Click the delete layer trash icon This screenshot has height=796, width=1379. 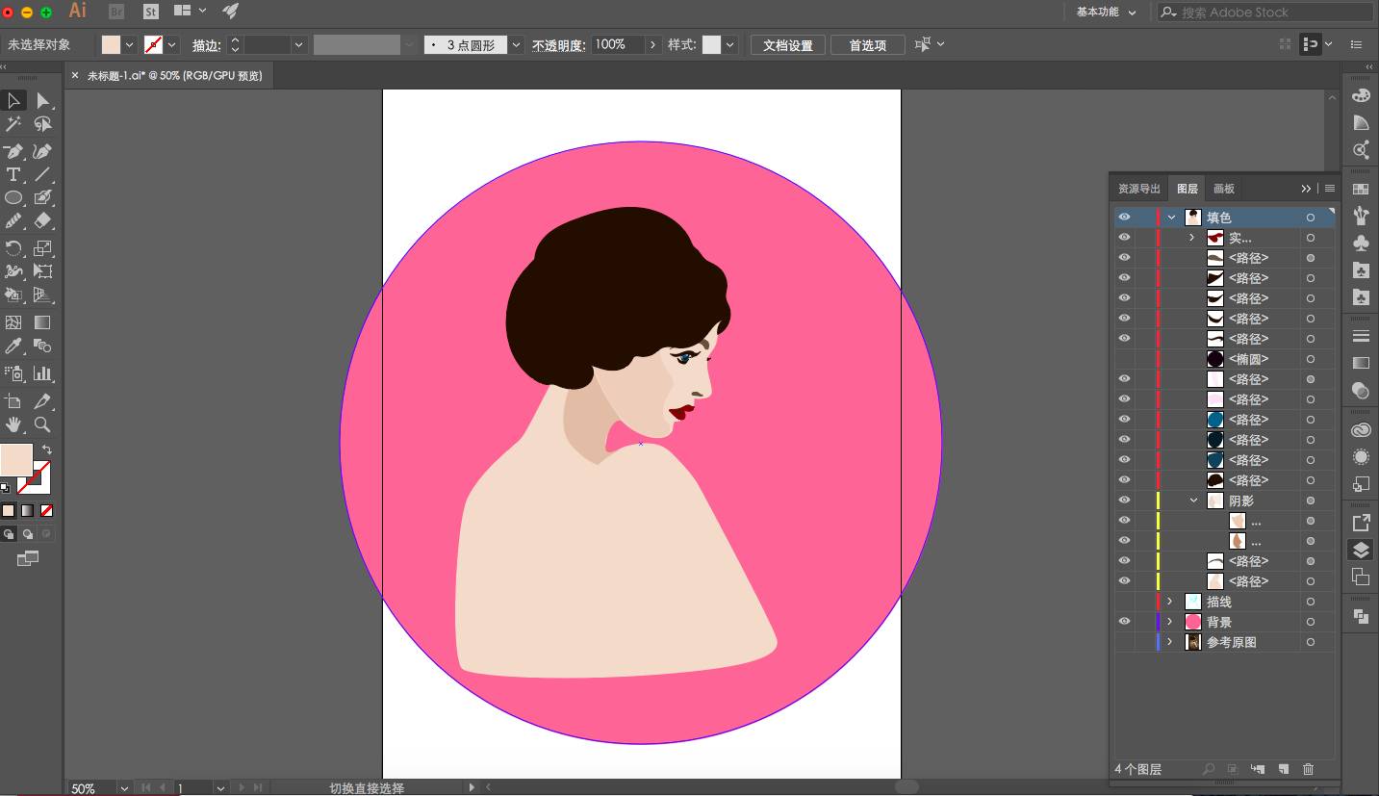pos(1308,769)
